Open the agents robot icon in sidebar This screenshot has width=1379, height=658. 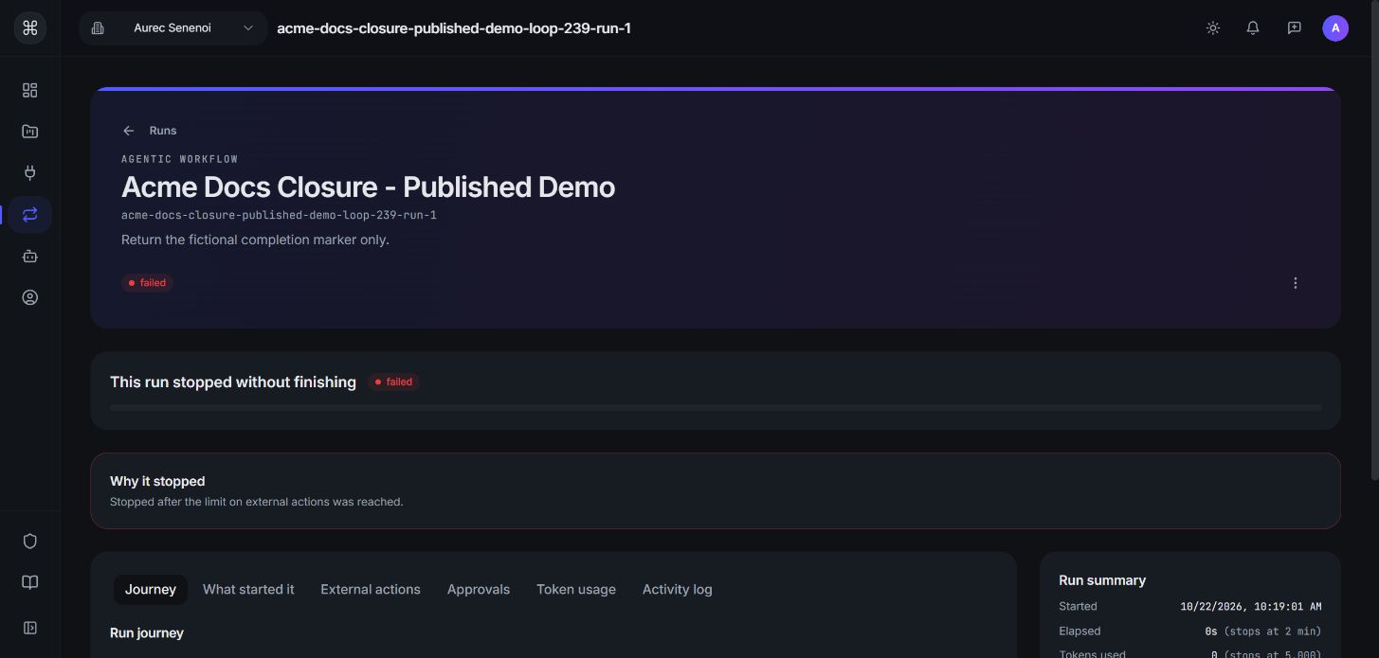tap(29, 256)
